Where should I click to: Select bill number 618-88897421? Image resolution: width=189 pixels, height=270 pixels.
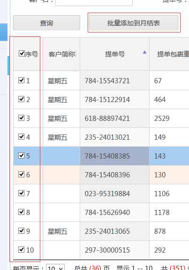(x=107, y=118)
